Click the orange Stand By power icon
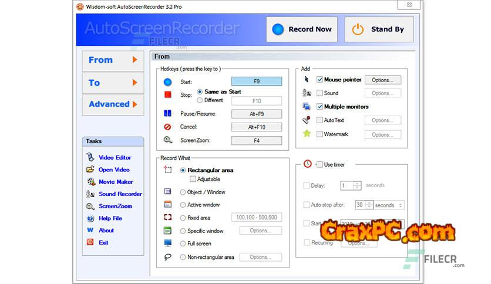Image resolution: width=491 pixels, height=284 pixels. (358, 30)
